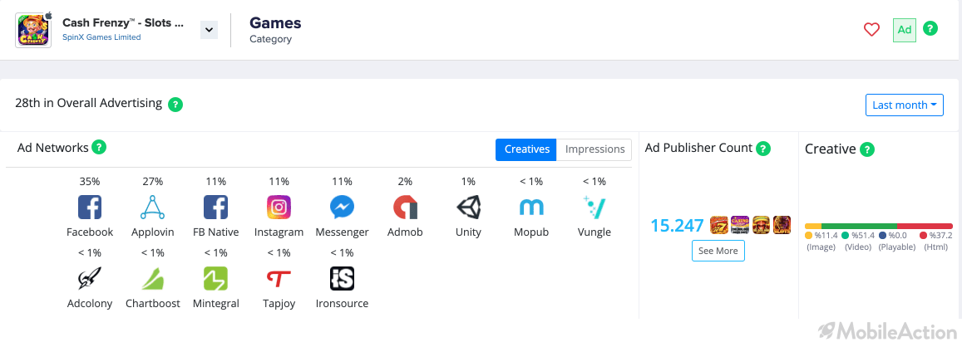962x342 pixels.
Task: Click the Vungle network icon
Action: click(594, 208)
